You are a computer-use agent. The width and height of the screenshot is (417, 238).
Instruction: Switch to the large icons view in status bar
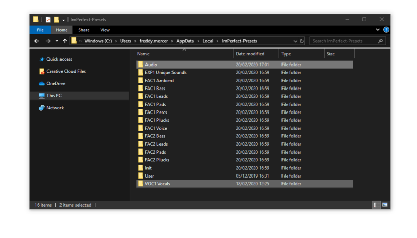385,205
